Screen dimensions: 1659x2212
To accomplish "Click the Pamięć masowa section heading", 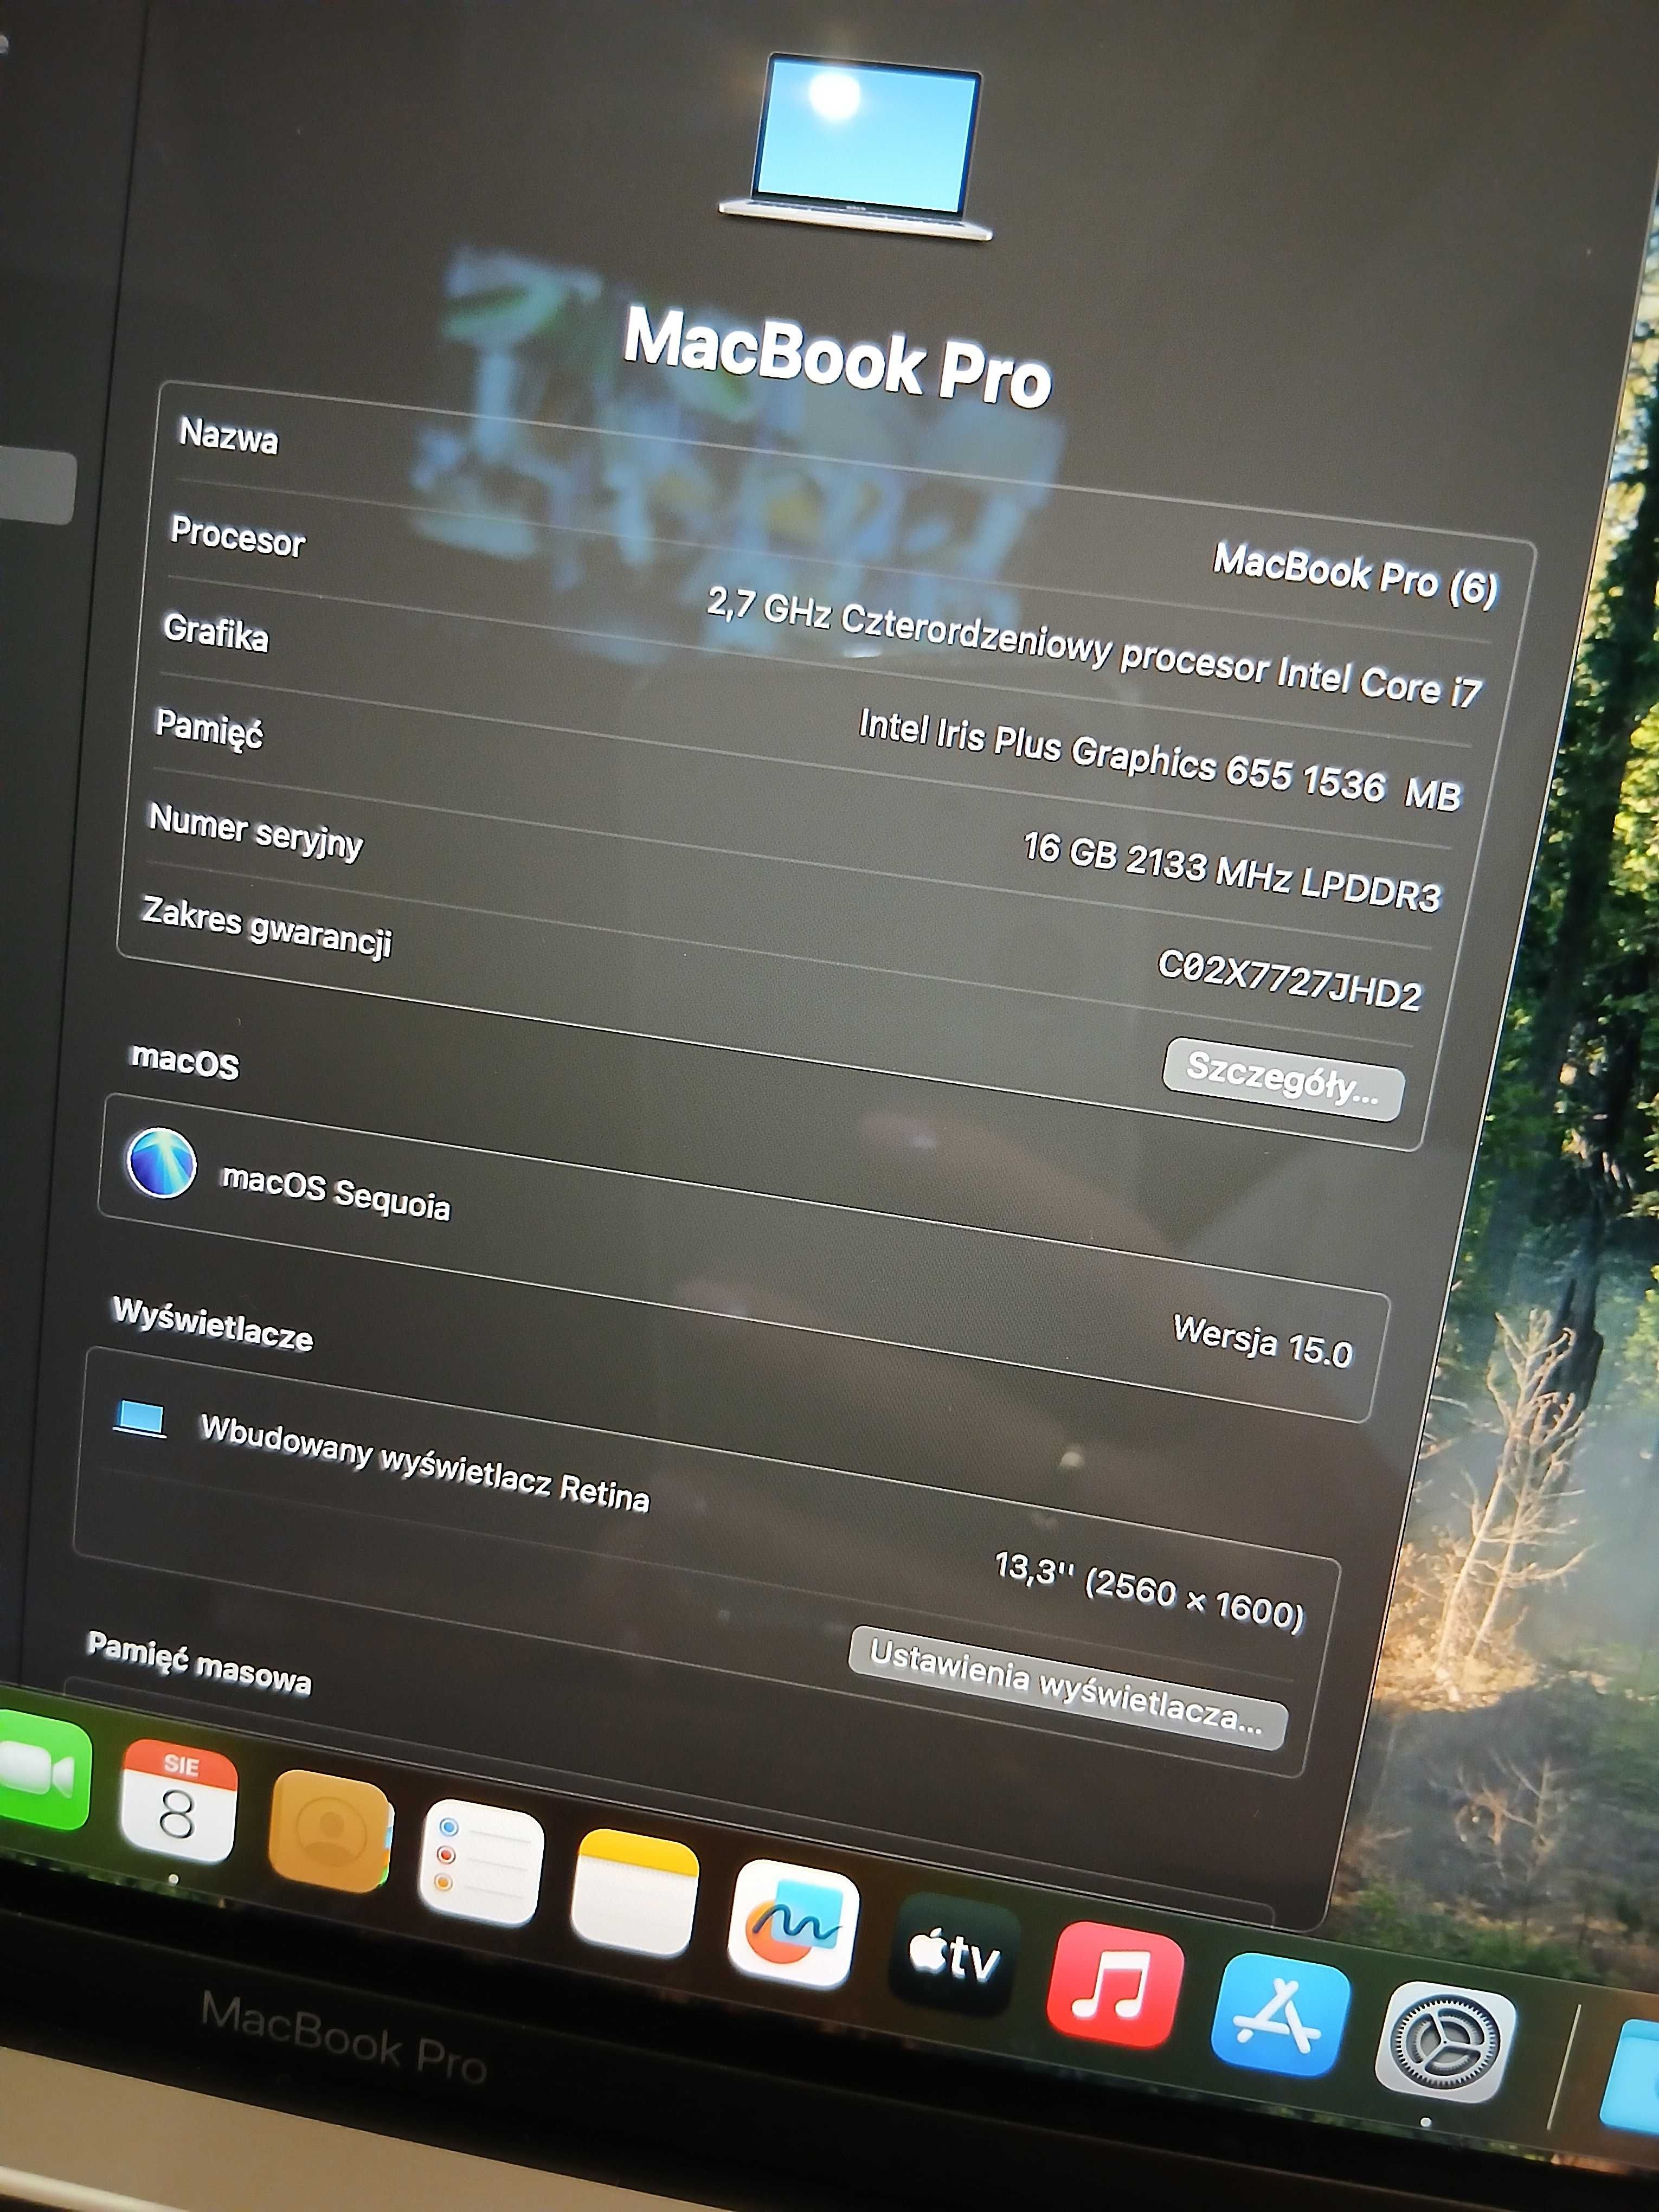I will click(199, 1664).
